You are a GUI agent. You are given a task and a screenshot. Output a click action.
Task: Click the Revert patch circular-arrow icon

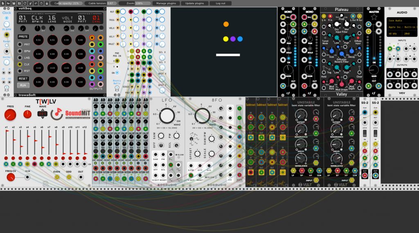[x=25, y=3]
